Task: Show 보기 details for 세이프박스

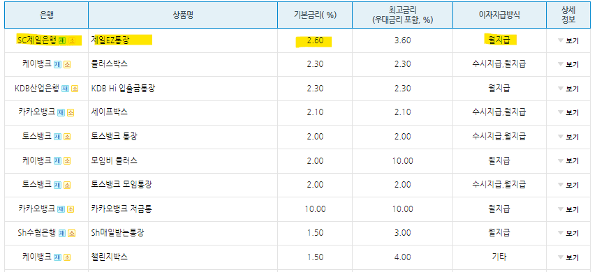Action: 568,112
